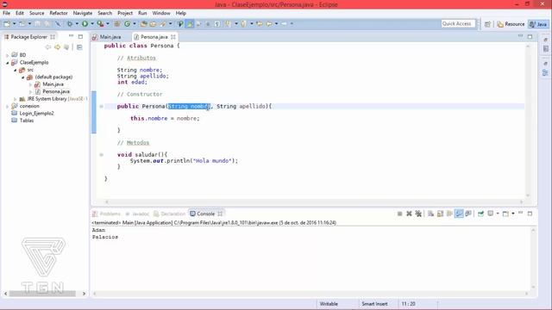Image resolution: width=552 pixels, height=310 pixels.
Task: Close the Console view tab
Action: (220, 214)
